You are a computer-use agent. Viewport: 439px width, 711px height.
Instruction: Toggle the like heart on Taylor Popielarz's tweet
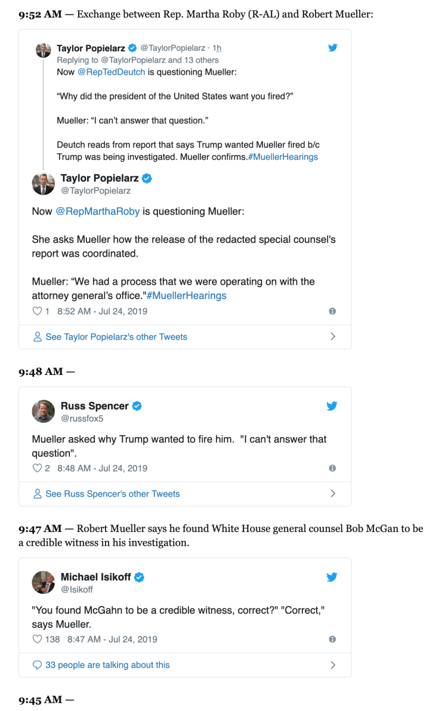(x=36, y=311)
